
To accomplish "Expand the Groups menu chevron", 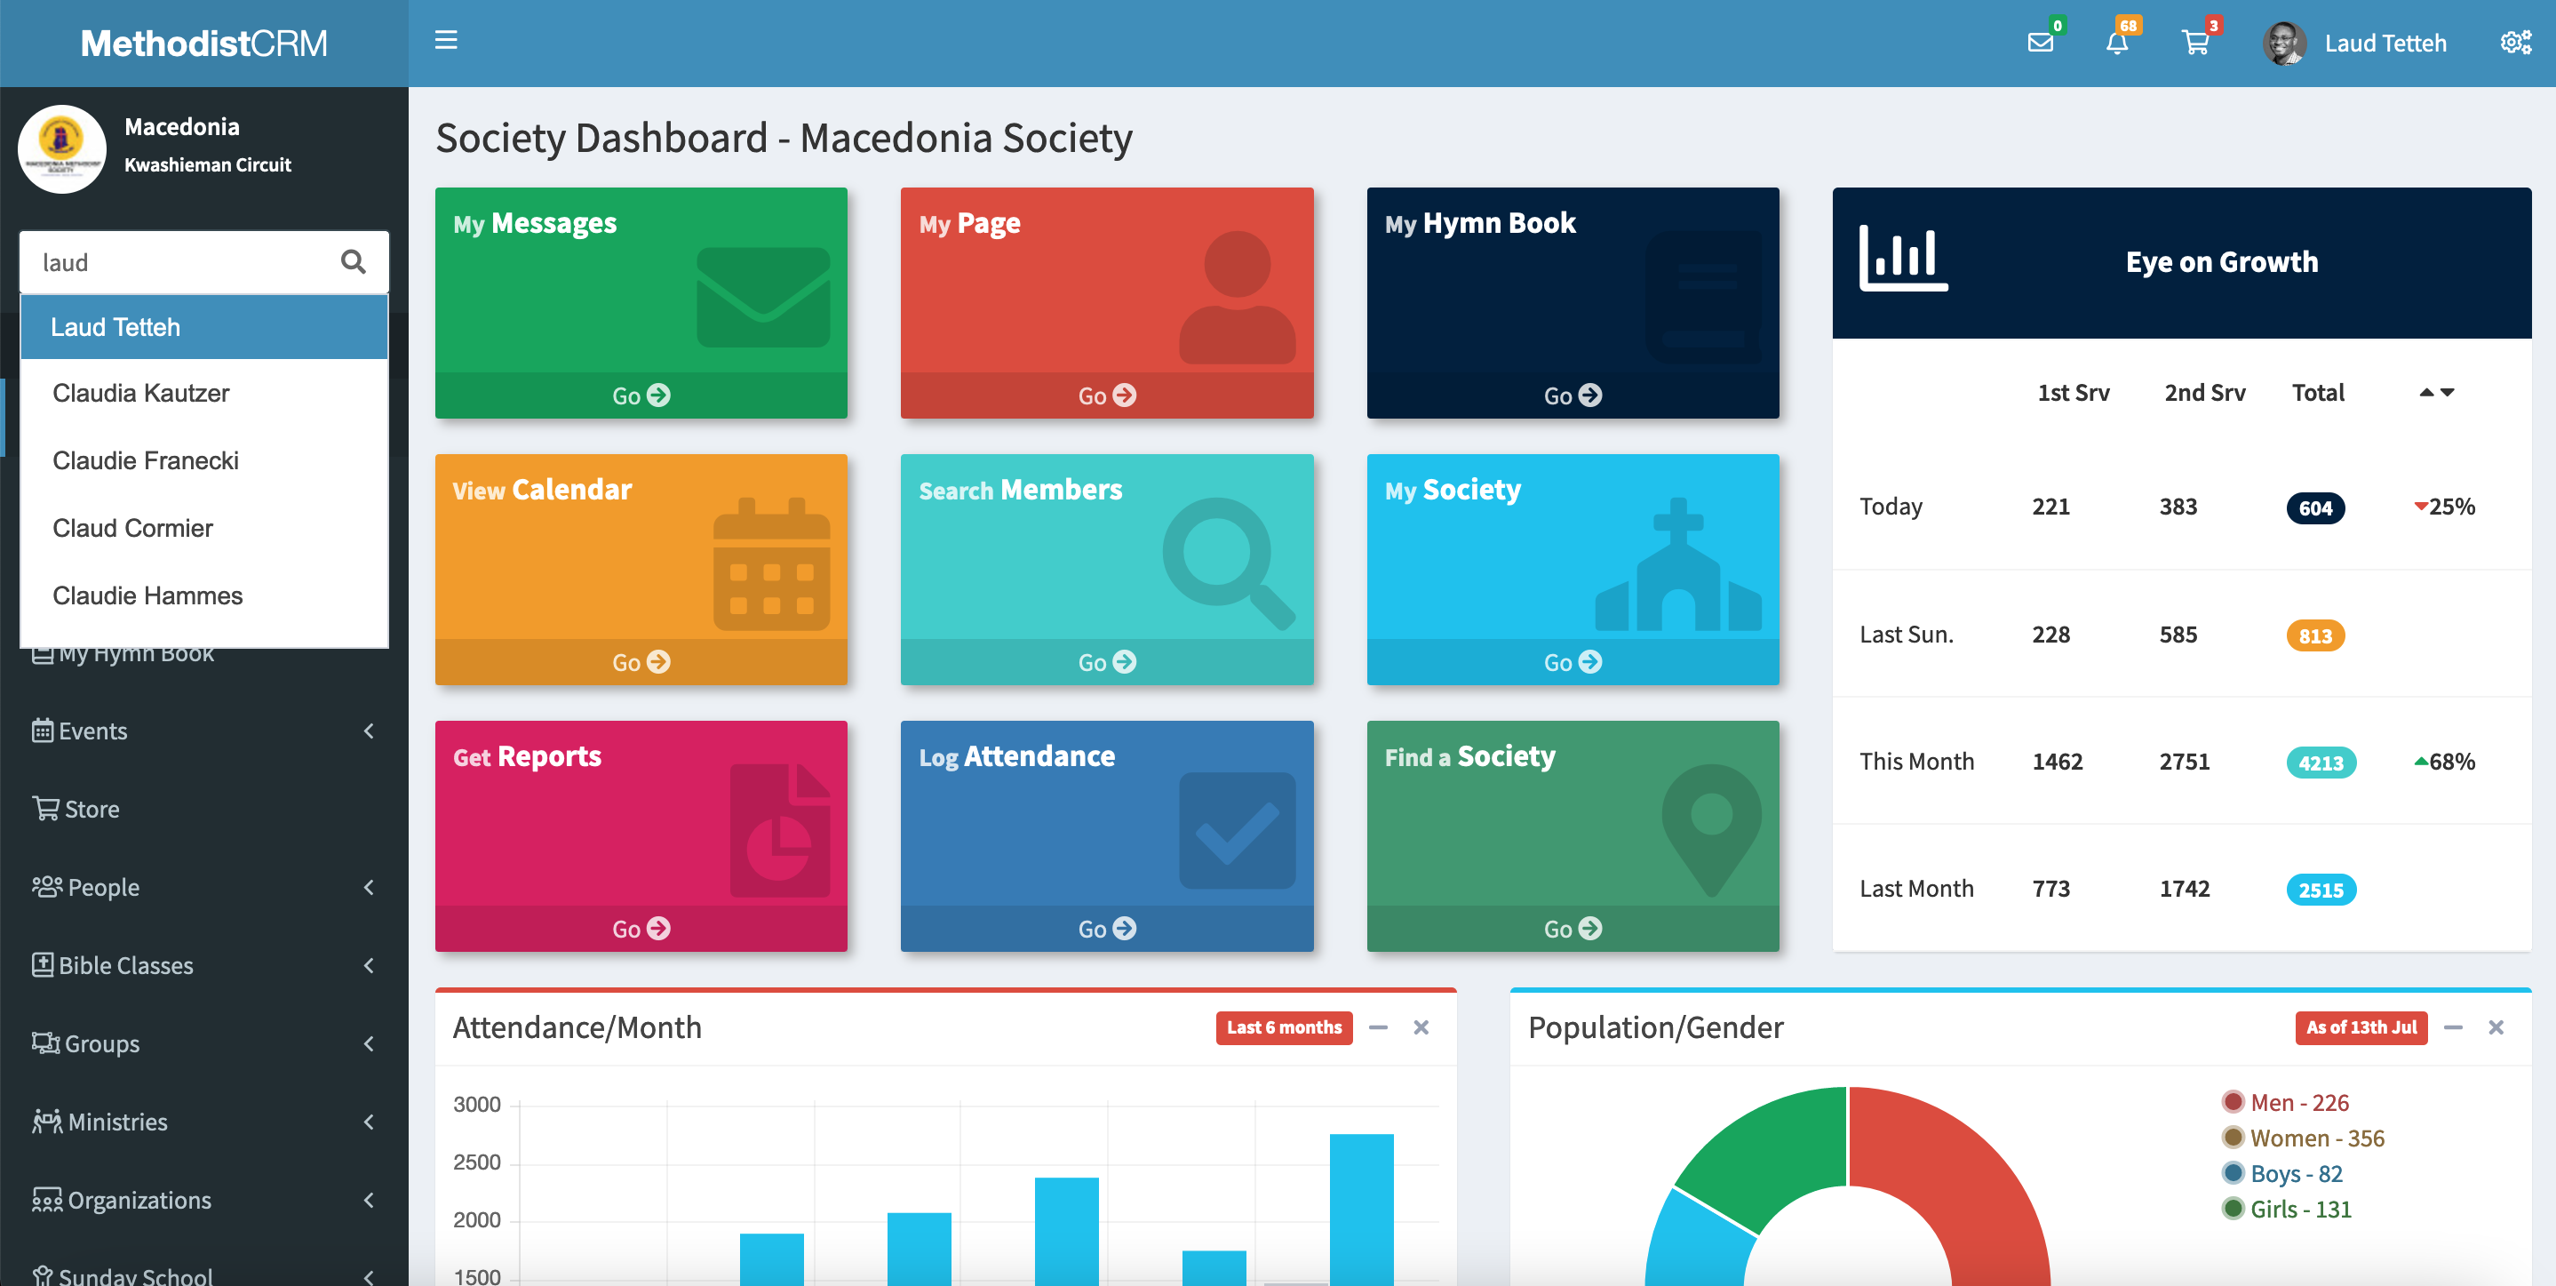I will click(368, 1042).
